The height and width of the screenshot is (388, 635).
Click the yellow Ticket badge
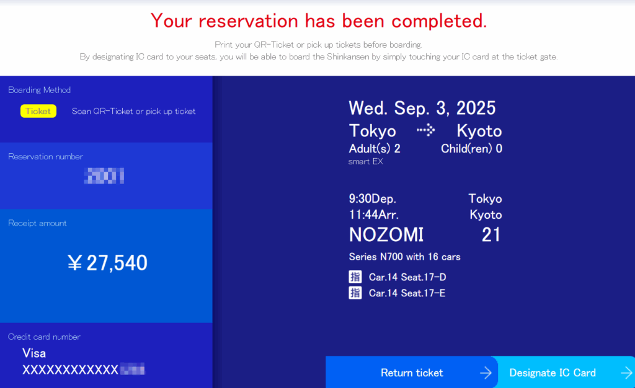tap(38, 111)
